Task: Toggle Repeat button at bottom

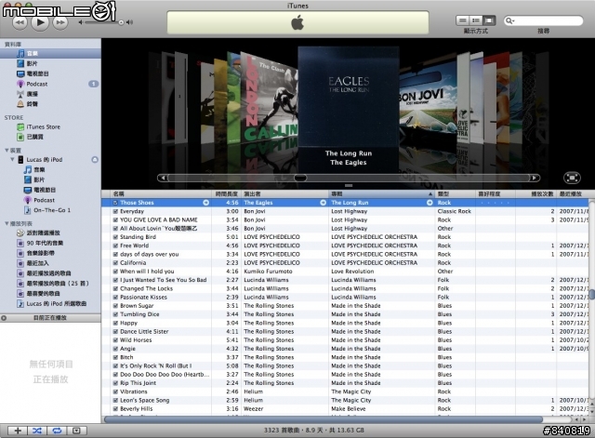Action: coord(57,431)
